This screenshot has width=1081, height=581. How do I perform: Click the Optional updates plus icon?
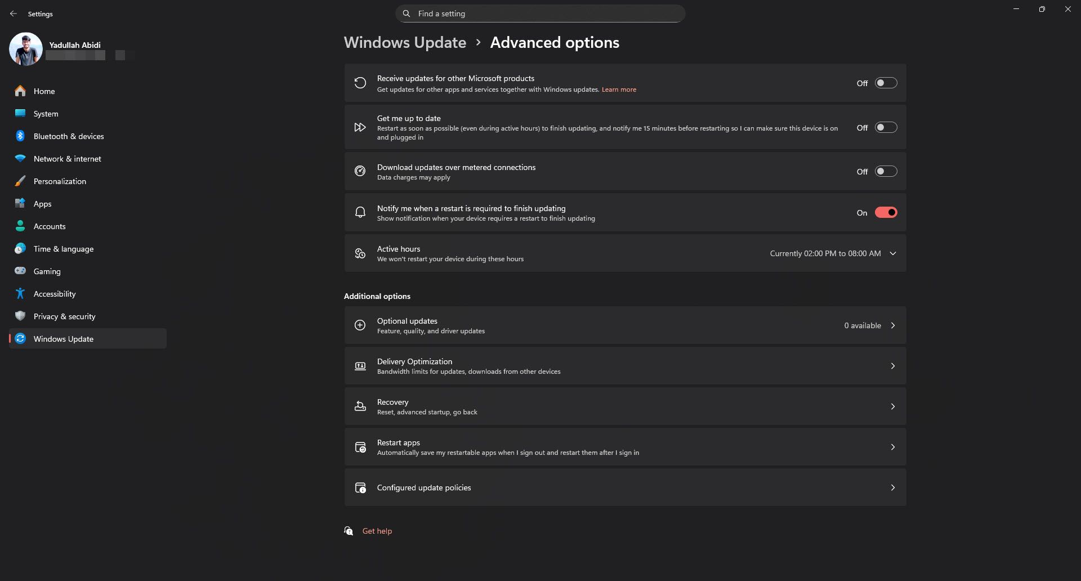(x=360, y=325)
